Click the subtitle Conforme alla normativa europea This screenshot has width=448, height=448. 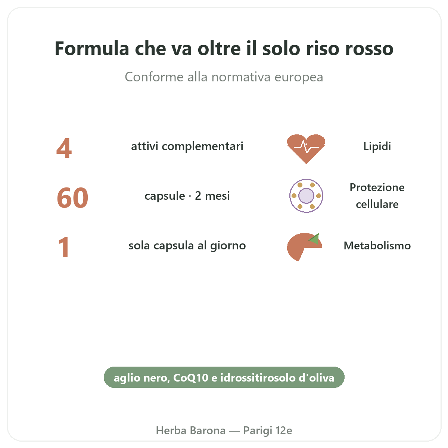[x=224, y=77]
